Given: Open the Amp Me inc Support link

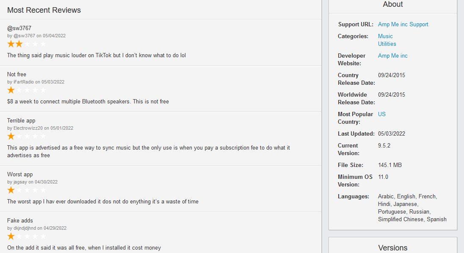Looking at the screenshot, I should 403,25.
